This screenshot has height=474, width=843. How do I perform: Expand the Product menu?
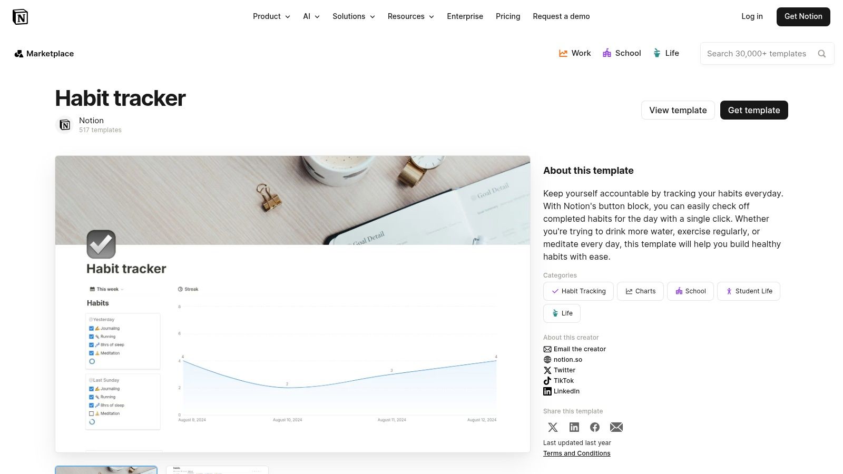click(x=271, y=16)
